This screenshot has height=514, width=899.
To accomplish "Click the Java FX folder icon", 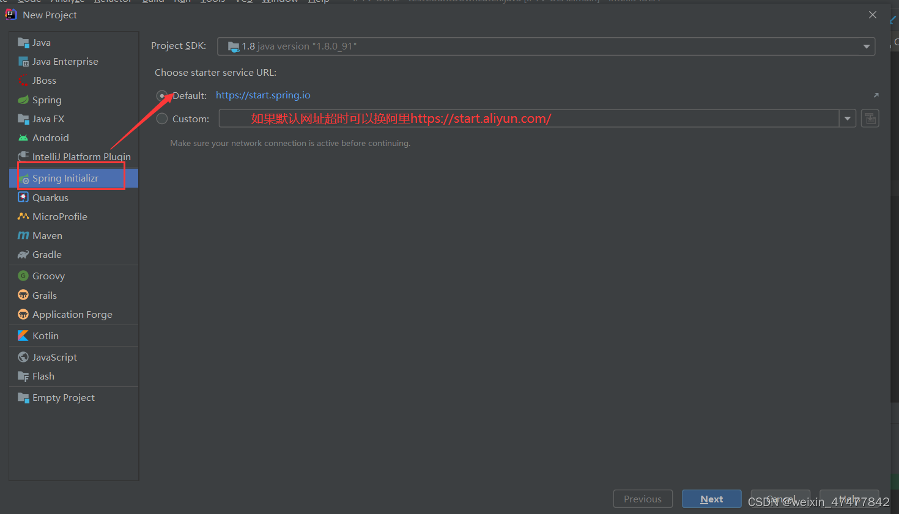I will [x=23, y=119].
